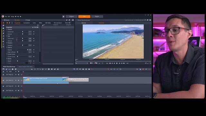Open the music note category in left sidebar
Viewport: 206px width, 116px height.
pos(4,36)
